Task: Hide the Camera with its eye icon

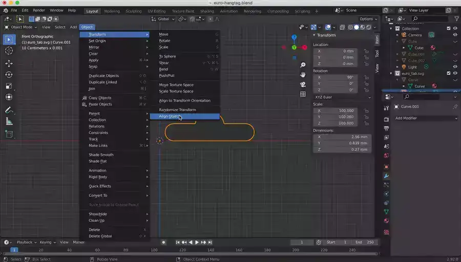Action: click(455, 35)
